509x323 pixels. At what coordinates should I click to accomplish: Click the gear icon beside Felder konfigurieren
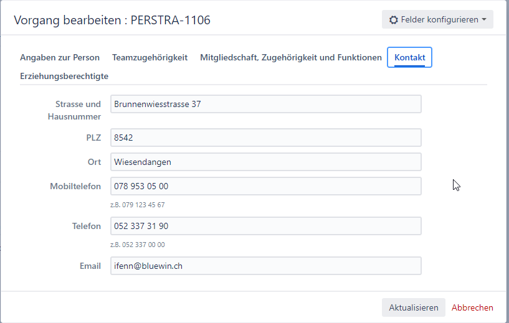click(393, 20)
